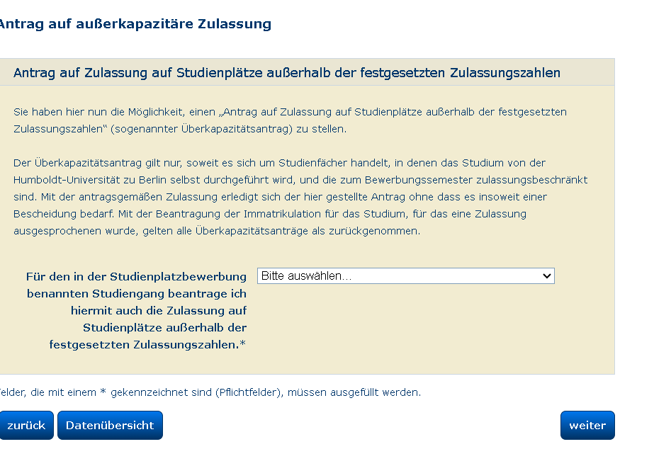Screen dimensions: 654x449
Task: Click the paragraph starting 'Sie haben hier nun'
Action: [x=290, y=120]
